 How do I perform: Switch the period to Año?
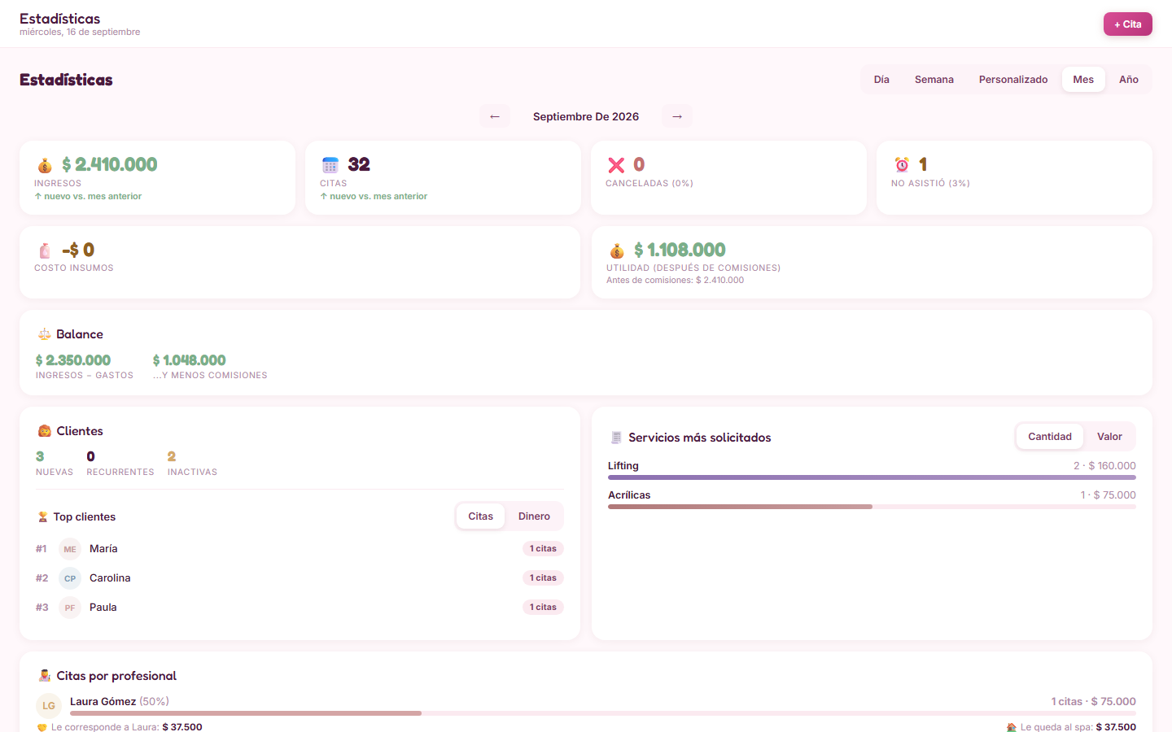tap(1129, 80)
